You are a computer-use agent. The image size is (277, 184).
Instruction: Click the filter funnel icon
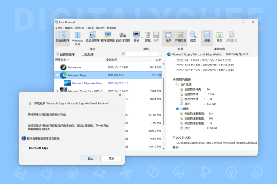pyautogui.click(x=123, y=54)
